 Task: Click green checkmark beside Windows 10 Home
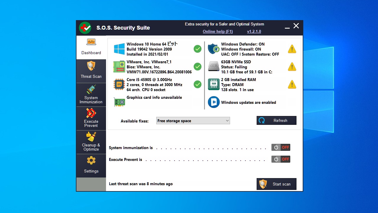point(198,49)
